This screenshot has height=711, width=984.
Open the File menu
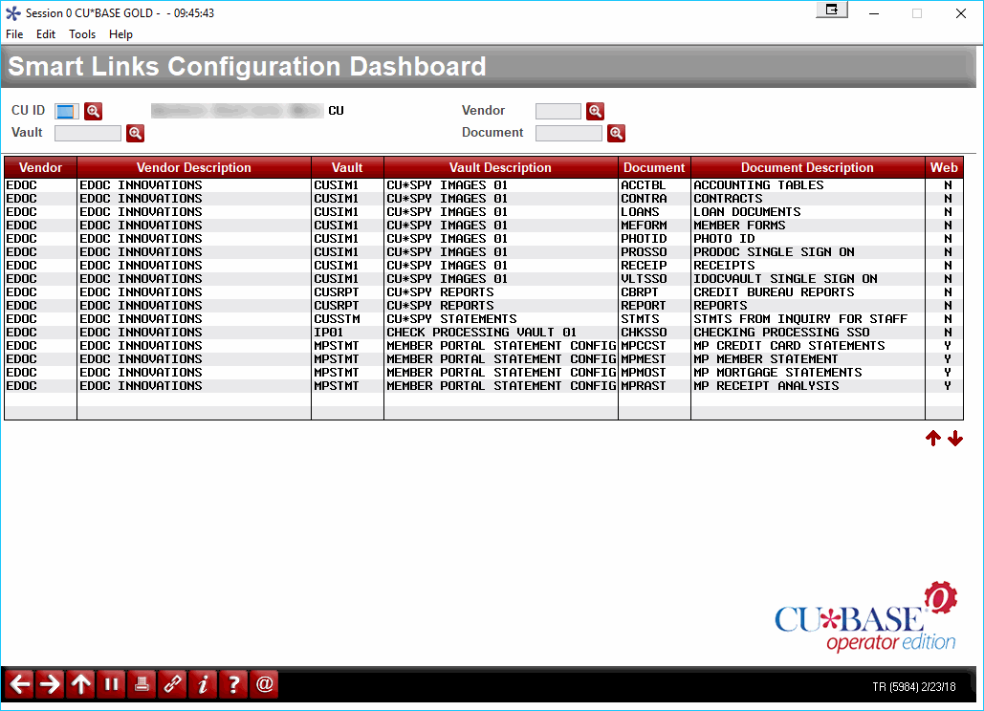(14, 34)
